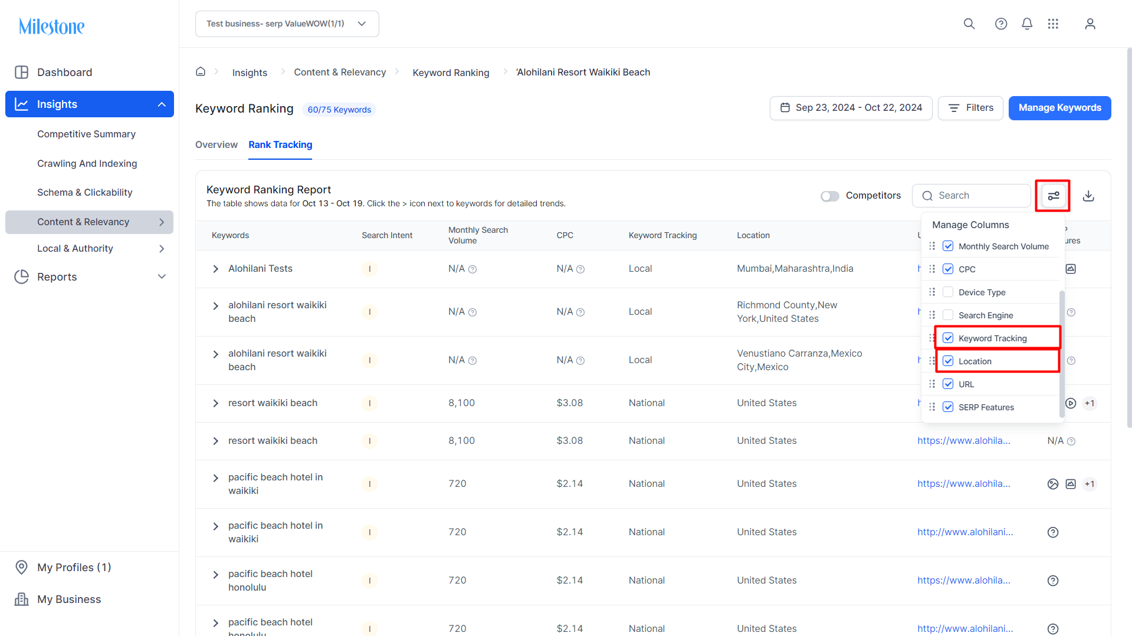Screen dimensions: 1132x636
Task: Uncheck the Location column checkbox
Action: [948, 361]
